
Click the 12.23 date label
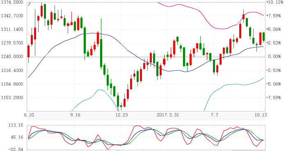tap(121, 115)
